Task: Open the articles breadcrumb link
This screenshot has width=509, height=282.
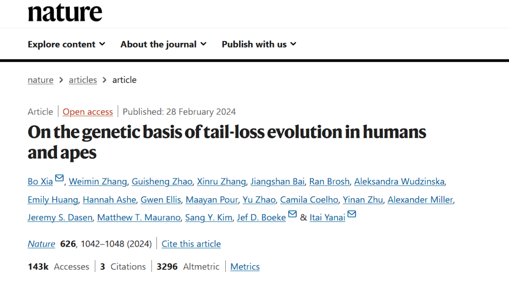Action: coord(83,80)
